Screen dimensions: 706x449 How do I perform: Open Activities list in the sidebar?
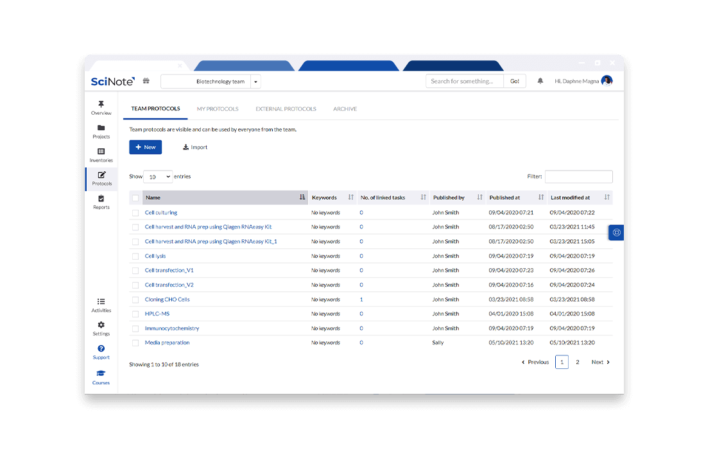point(101,302)
